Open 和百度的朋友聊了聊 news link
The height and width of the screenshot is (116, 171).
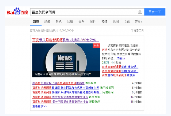coord(58,83)
